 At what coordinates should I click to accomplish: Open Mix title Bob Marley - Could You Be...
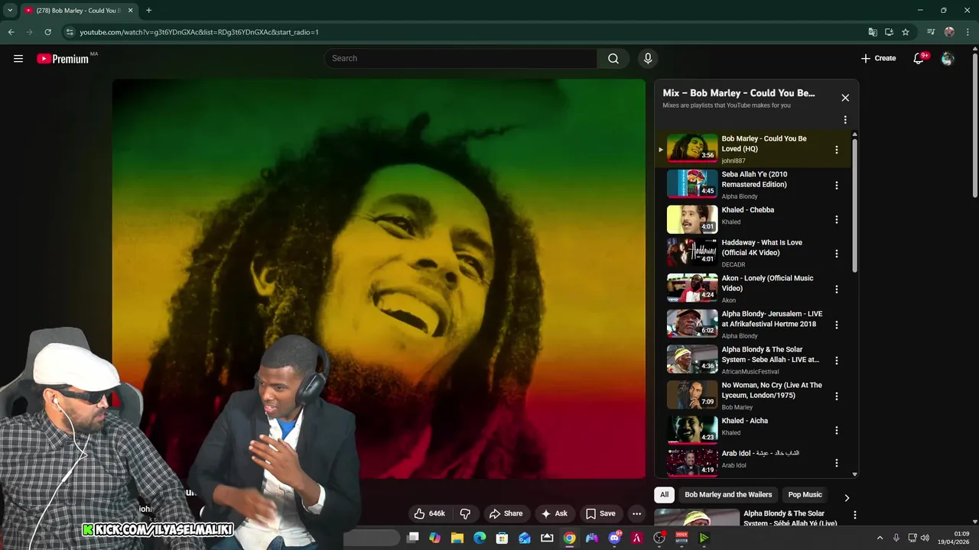(x=738, y=93)
